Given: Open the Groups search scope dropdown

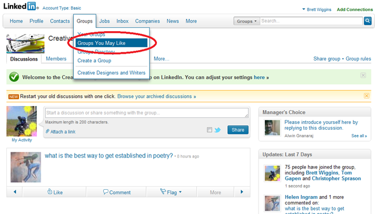Looking at the screenshot, I should pos(246,21).
